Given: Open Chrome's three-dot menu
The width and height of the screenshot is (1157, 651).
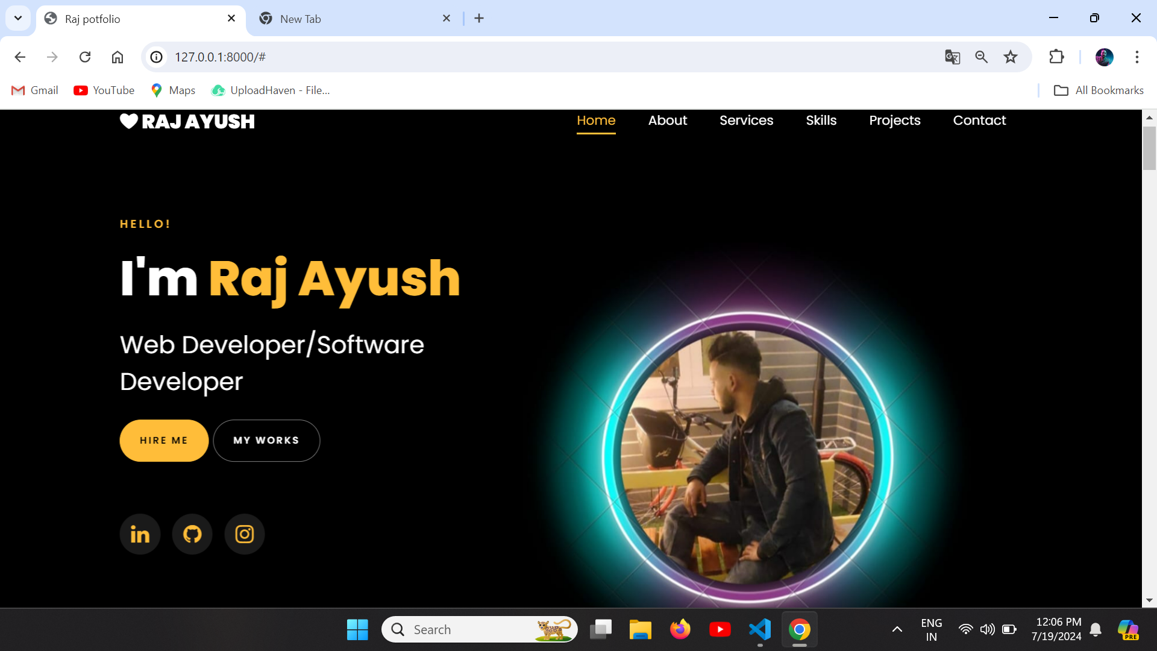Looking at the screenshot, I should pyautogui.click(x=1137, y=57).
